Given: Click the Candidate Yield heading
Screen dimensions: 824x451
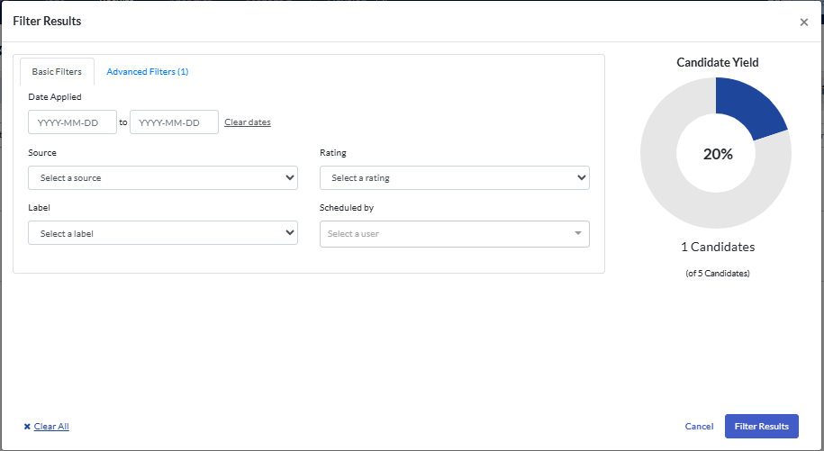Looking at the screenshot, I should click(718, 63).
